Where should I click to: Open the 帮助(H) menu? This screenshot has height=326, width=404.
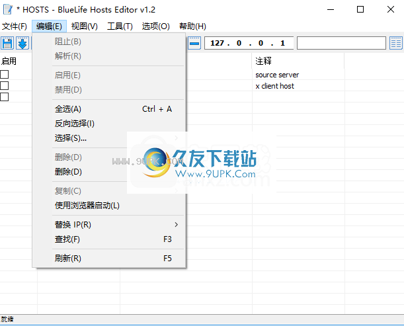coord(192,26)
